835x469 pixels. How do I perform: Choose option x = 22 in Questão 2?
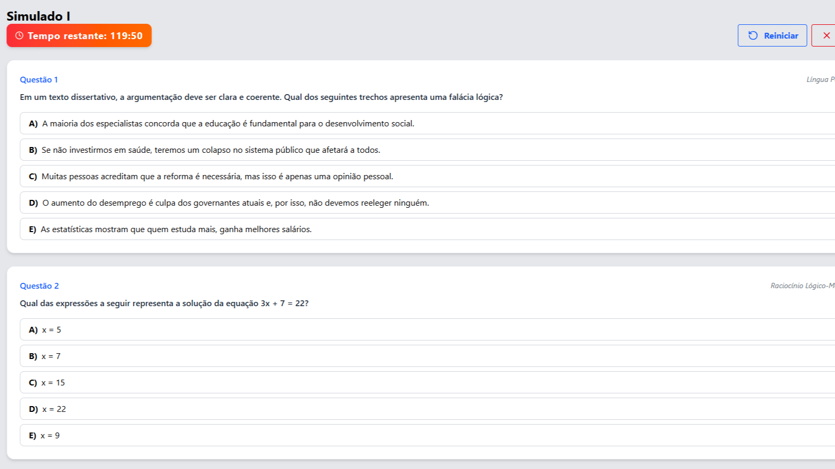(x=54, y=409)
